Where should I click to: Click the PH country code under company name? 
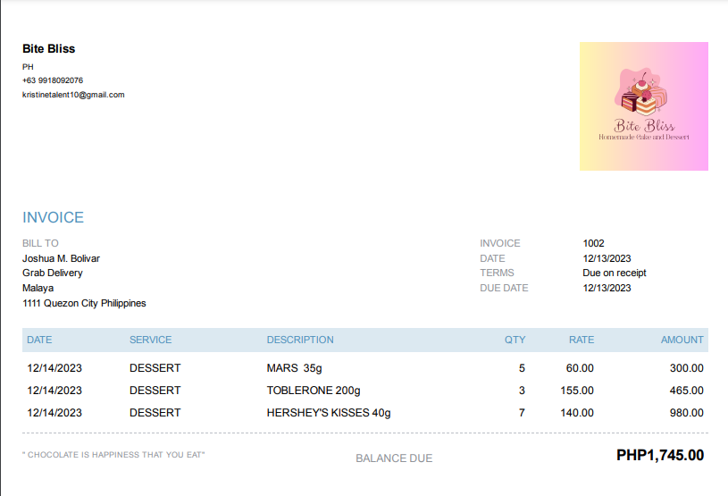point(28,67)
